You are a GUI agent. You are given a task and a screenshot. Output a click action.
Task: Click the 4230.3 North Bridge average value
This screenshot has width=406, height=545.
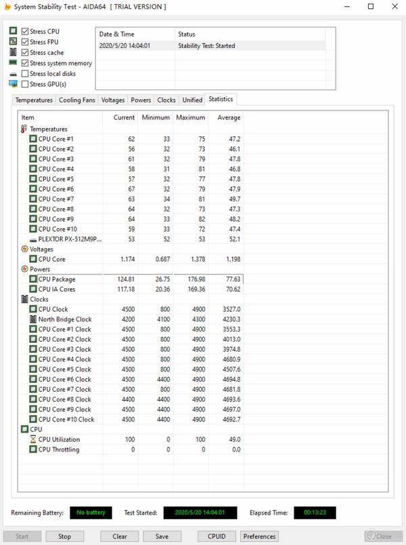pyautogui.click(x=231, y=319)
